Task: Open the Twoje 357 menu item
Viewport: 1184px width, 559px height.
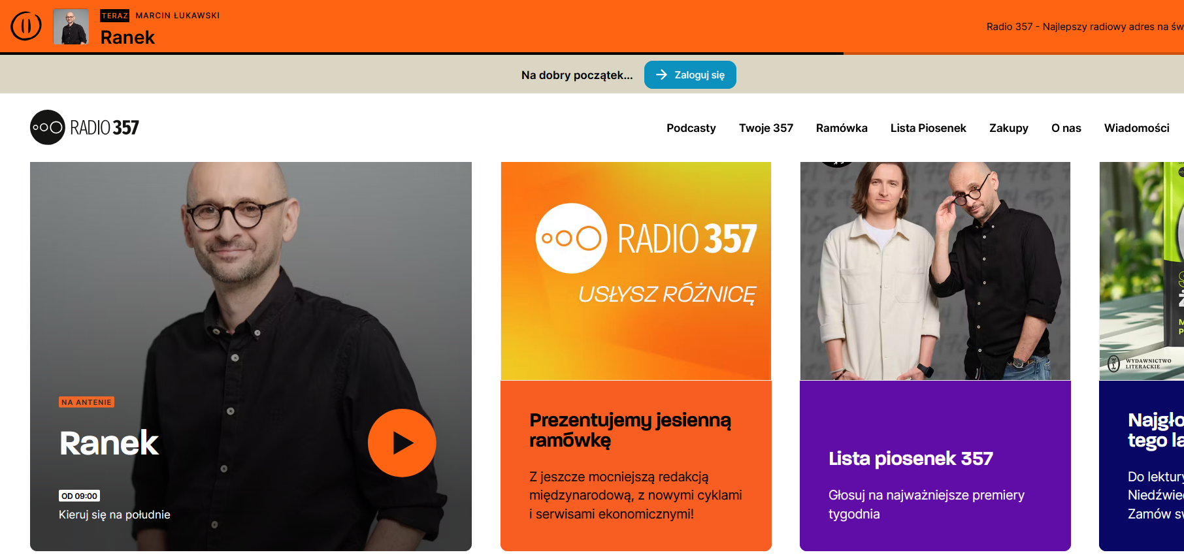Action: (x=766, y=128)
